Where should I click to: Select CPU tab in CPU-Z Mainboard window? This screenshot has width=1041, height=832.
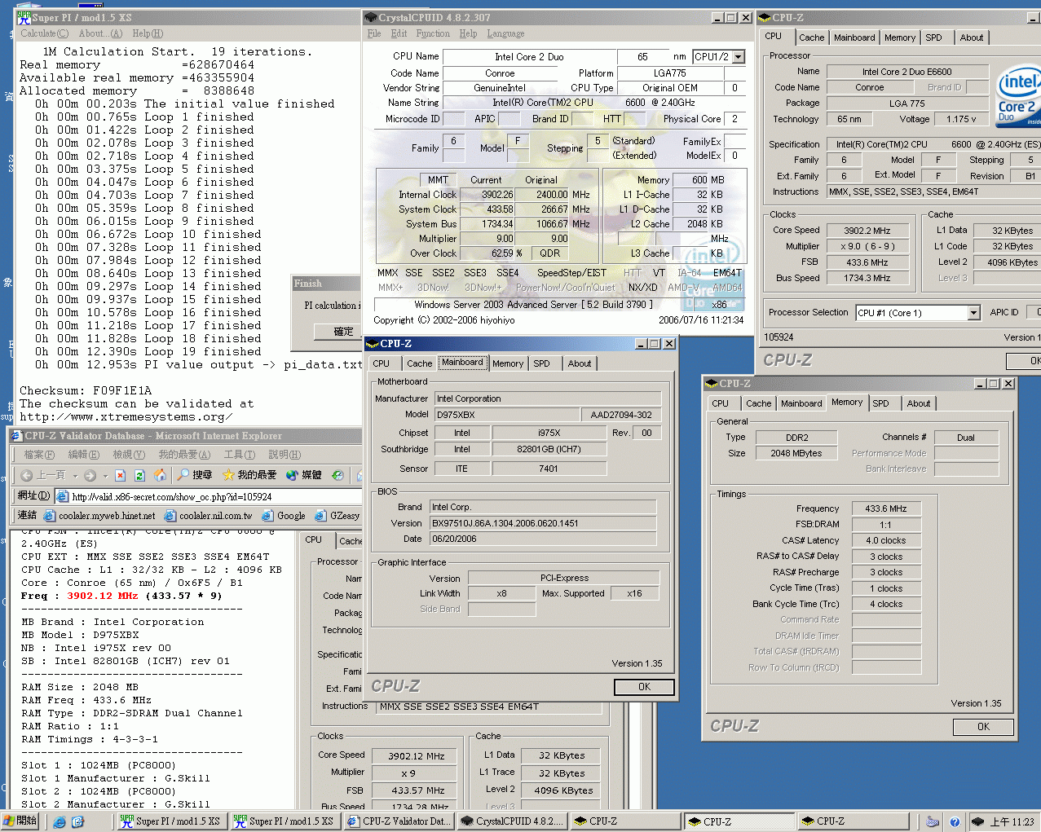(x=382, y=363)
